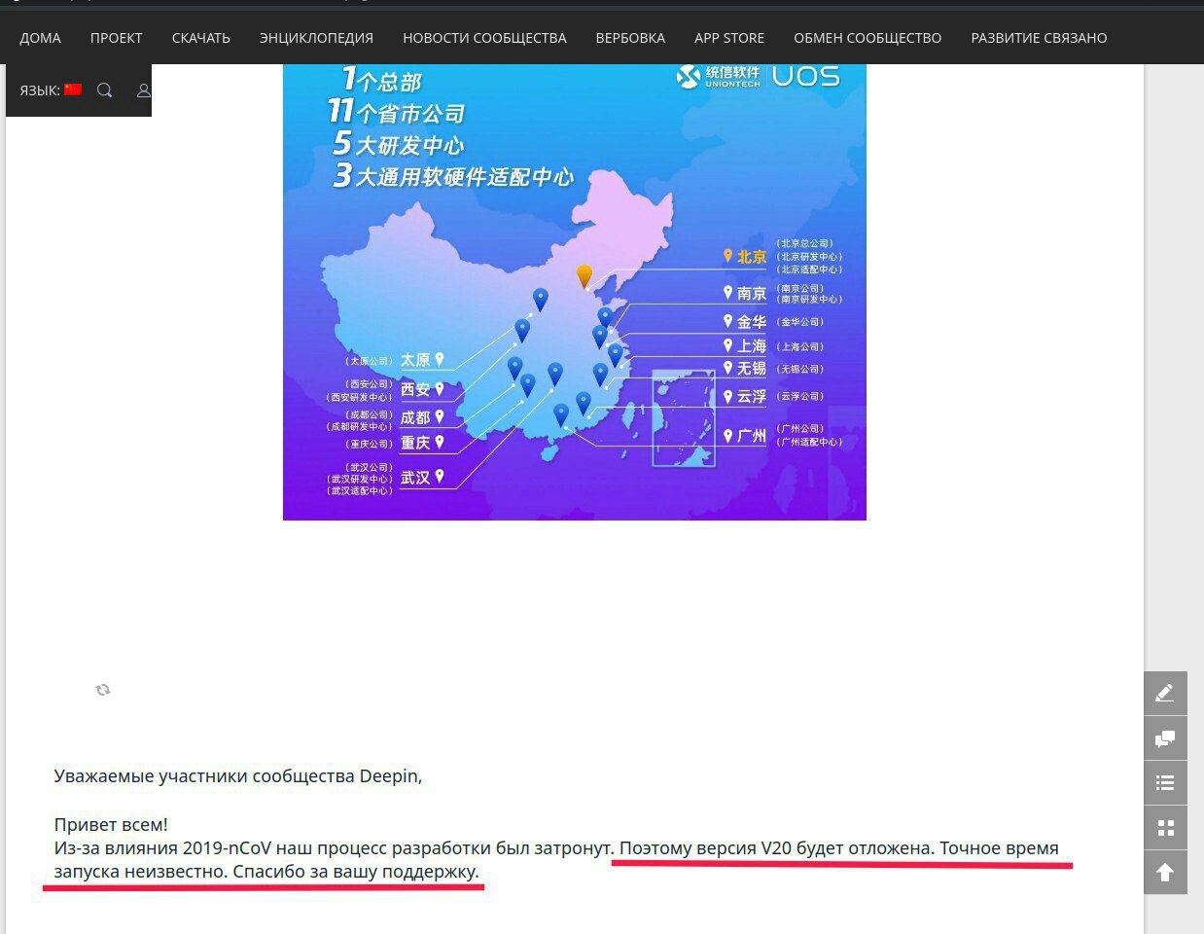Click the UOS logo in the image
Viewport: 1204px width, 934px height.
pyautogui.click(x=805, y=76)
